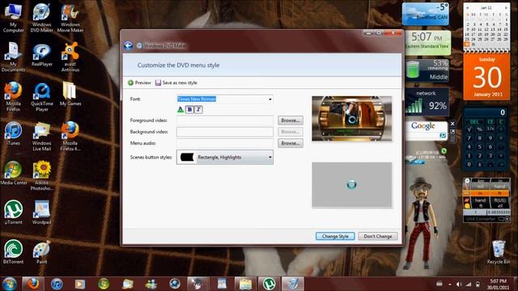The width and height of the screenshot is (518, 291).
Task: Click the network 92% signal gadget
Action: (427, 102)
